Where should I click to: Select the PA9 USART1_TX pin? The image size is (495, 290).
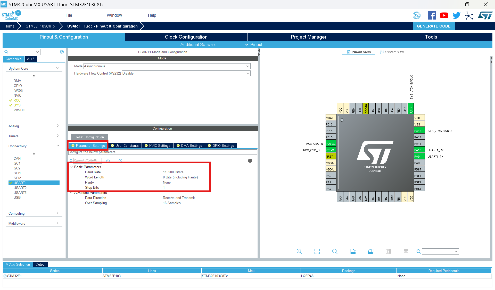419,156
